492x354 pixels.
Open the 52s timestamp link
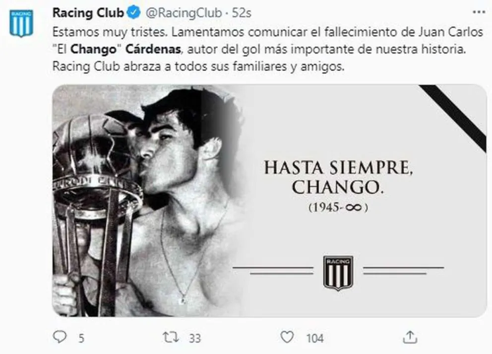[x=242, y=13]
